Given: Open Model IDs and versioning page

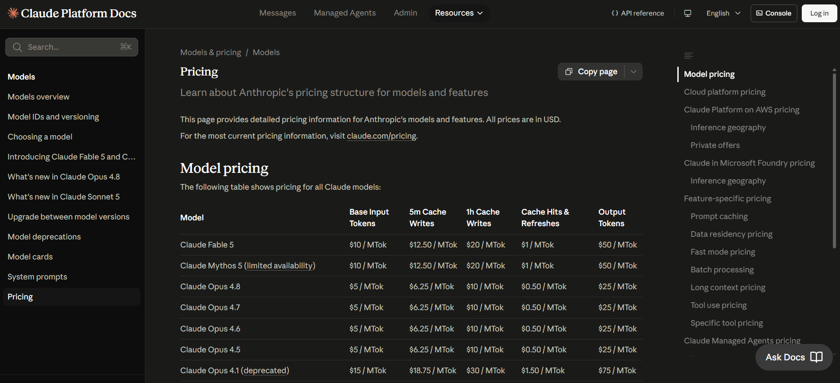Looking at the screenshot, I should click(53, 117).
